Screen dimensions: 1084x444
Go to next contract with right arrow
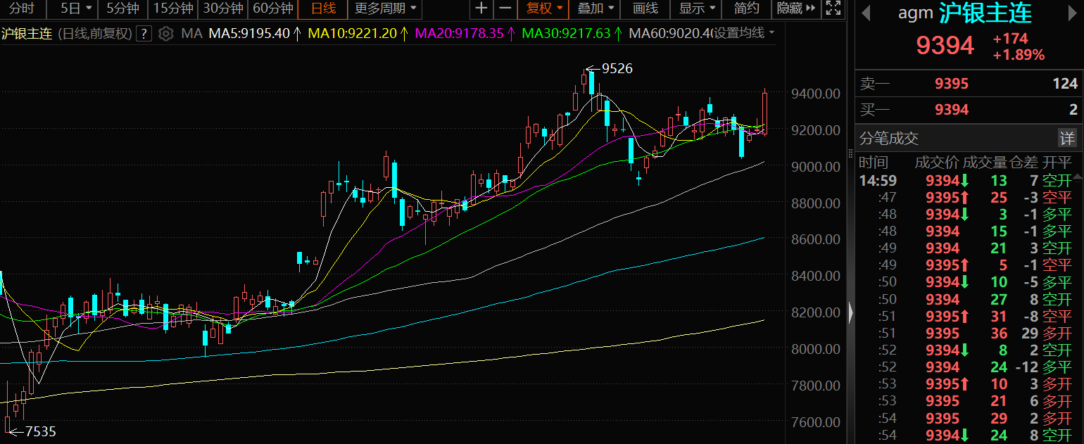1069,13
